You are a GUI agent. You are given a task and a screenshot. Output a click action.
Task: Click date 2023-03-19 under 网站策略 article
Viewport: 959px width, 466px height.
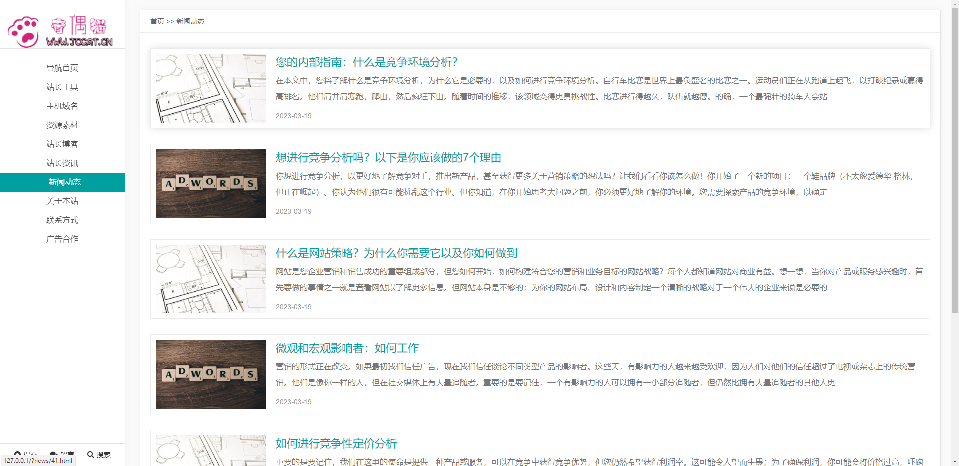[x=294, y=307]
